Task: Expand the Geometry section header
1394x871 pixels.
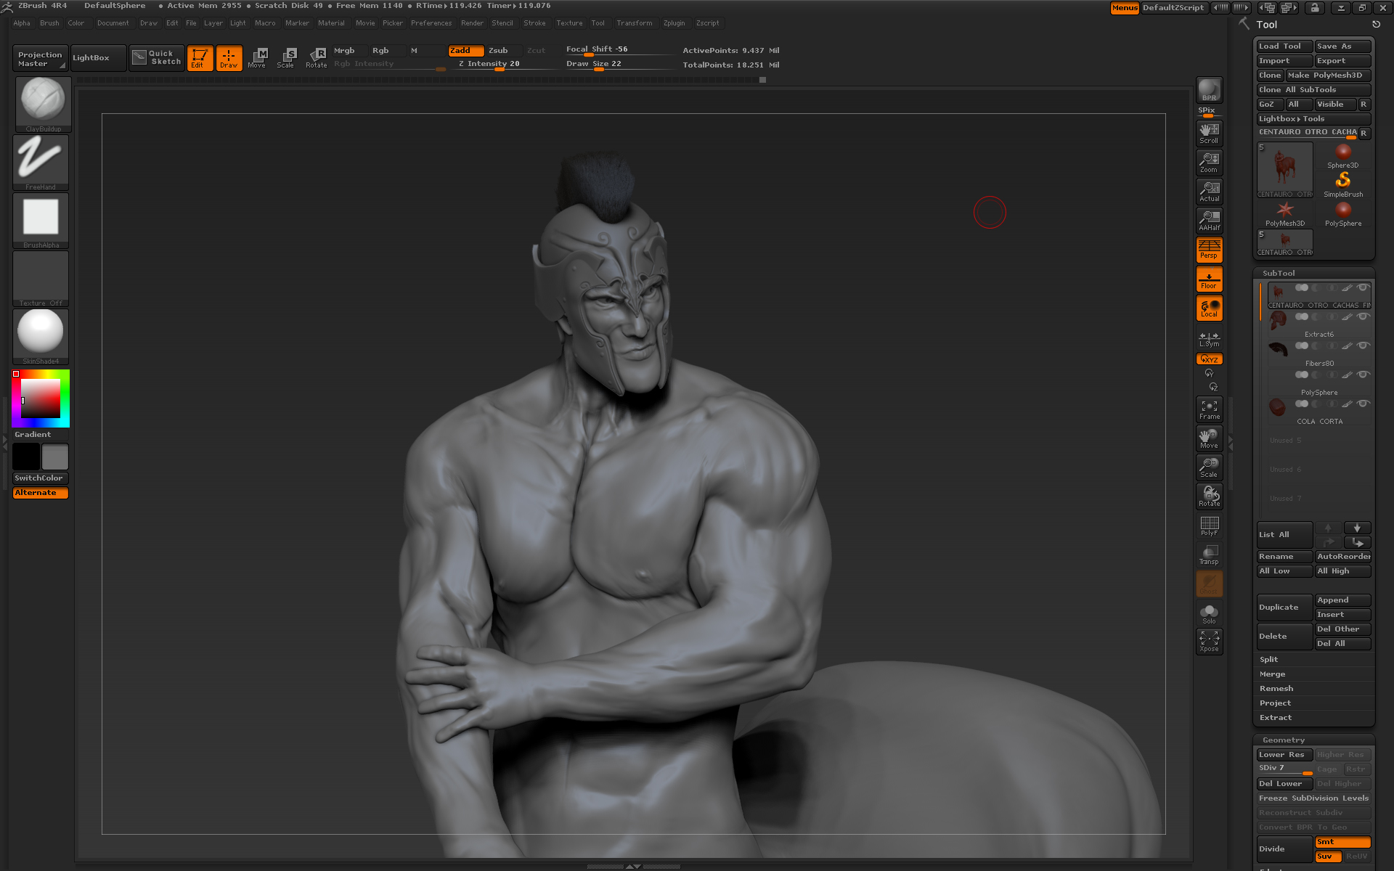Action: (1283, 740)
